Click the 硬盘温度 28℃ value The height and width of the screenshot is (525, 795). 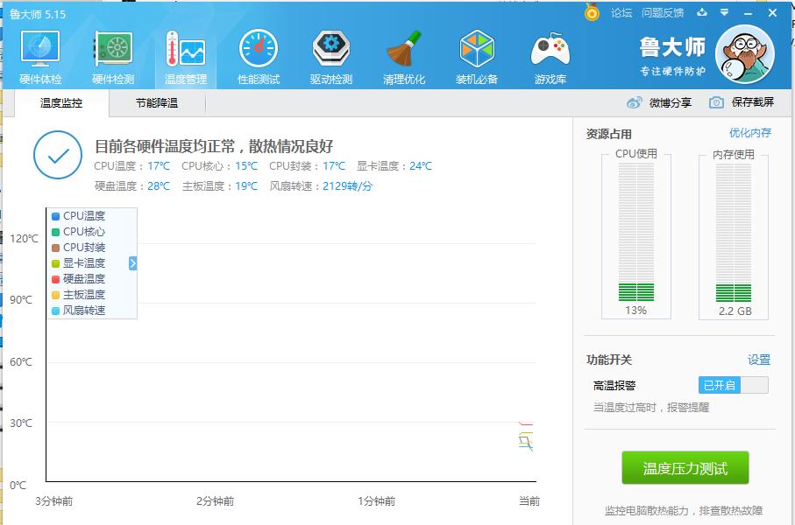[159, 186]
